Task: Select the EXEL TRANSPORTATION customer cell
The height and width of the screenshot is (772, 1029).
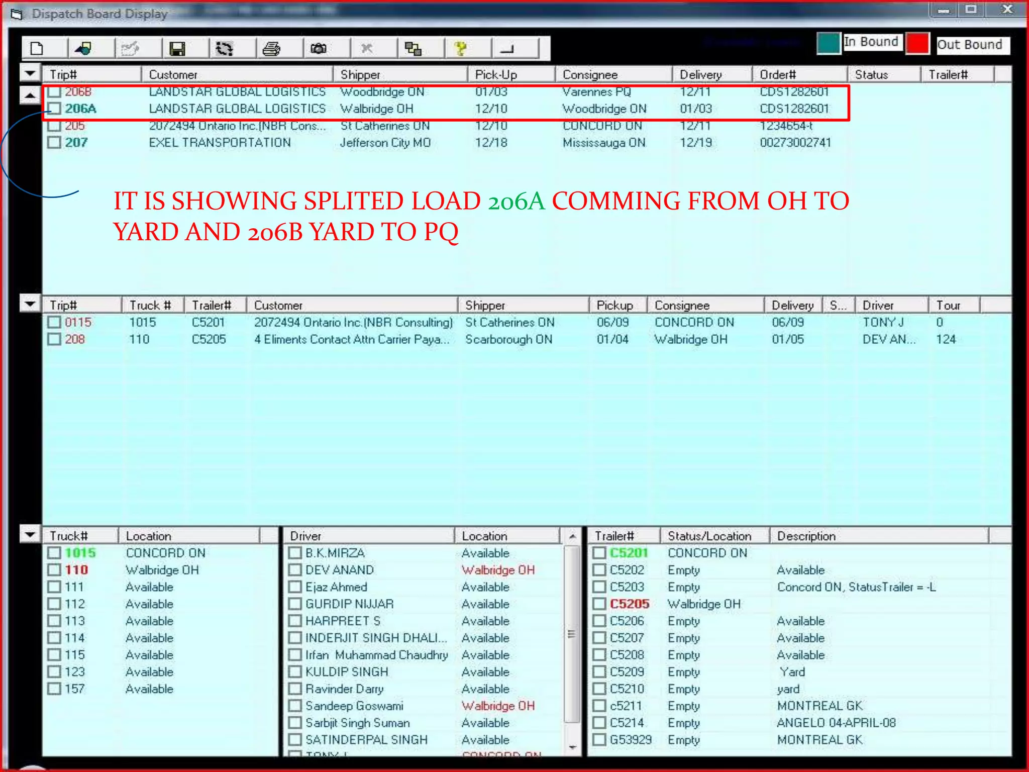Action: tap(220, 143)
